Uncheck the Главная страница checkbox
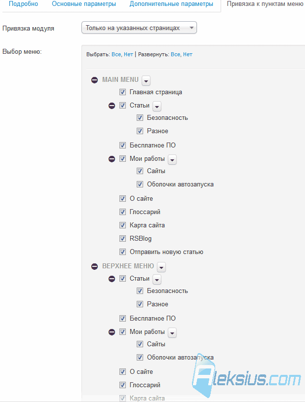Screen dimensions: 305x402 122,92
